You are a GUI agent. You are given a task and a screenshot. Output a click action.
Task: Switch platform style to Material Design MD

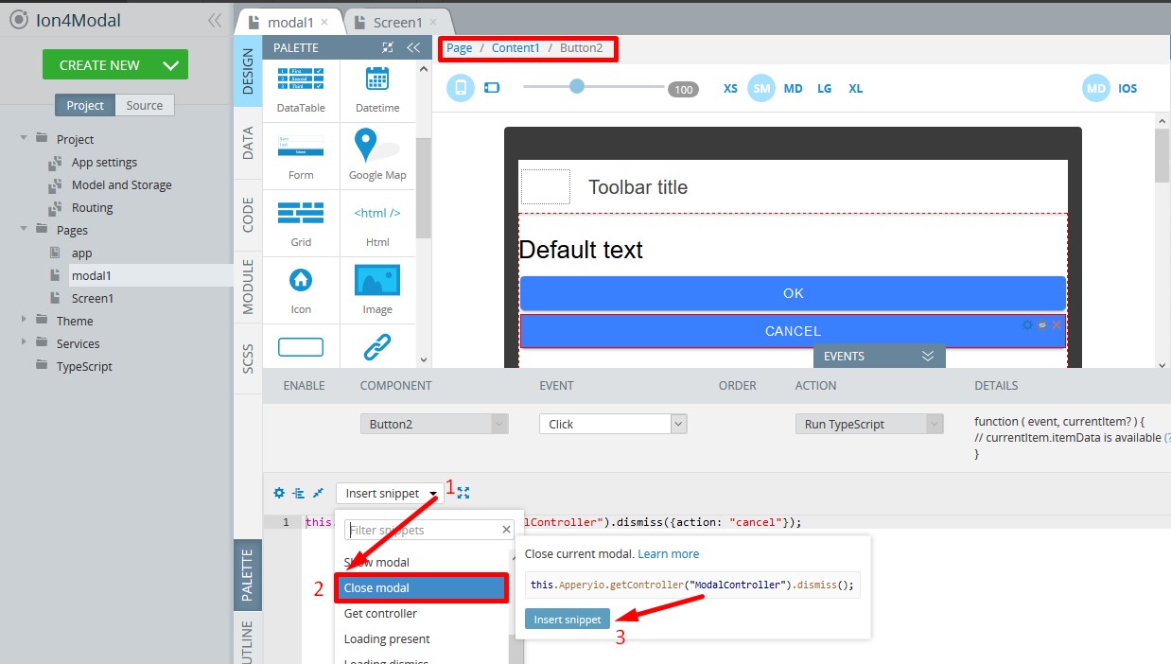1095,88
